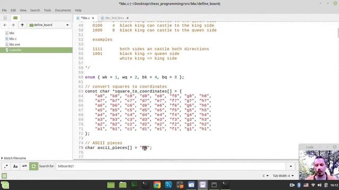The image size is (339, 190).
Task: Open the Tab Width dropdown
Action: (283, 176)
